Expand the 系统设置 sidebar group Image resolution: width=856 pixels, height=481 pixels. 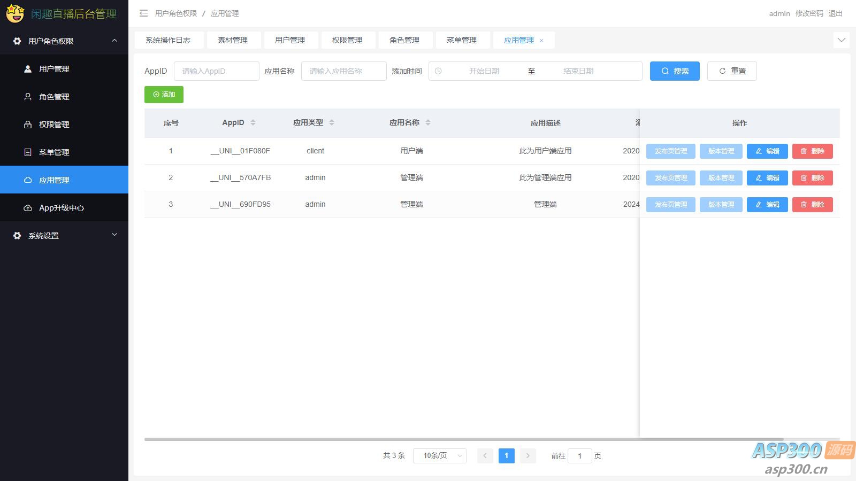click(114, 235)
